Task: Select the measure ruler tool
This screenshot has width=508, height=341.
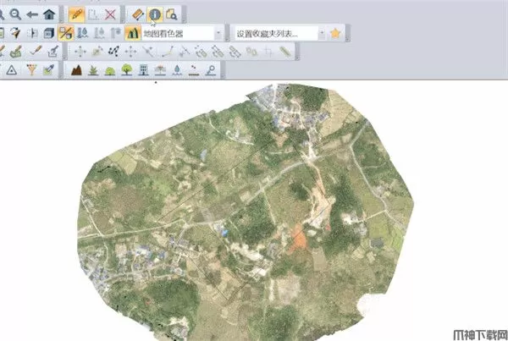Action: (x=139, y=14)
